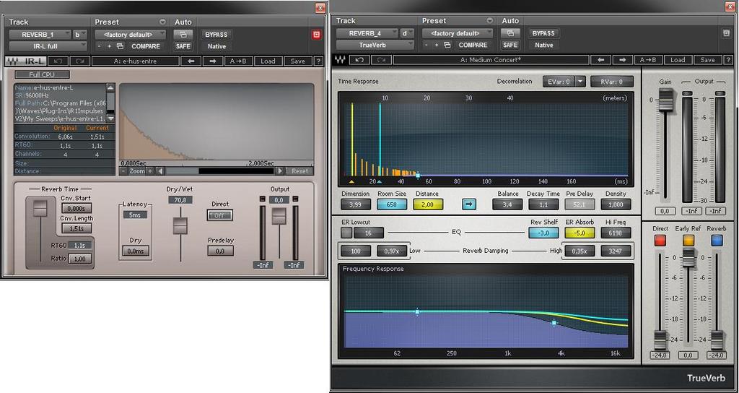Toggle SAFE on TrueVerb plugin
The image size is (739, 393).
(510, 45)
